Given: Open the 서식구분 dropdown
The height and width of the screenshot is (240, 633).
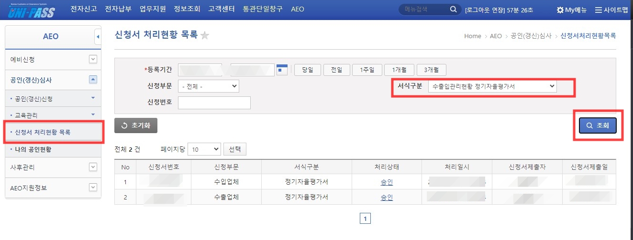Looking at the screenshot, I should click(x=492, y=86).
